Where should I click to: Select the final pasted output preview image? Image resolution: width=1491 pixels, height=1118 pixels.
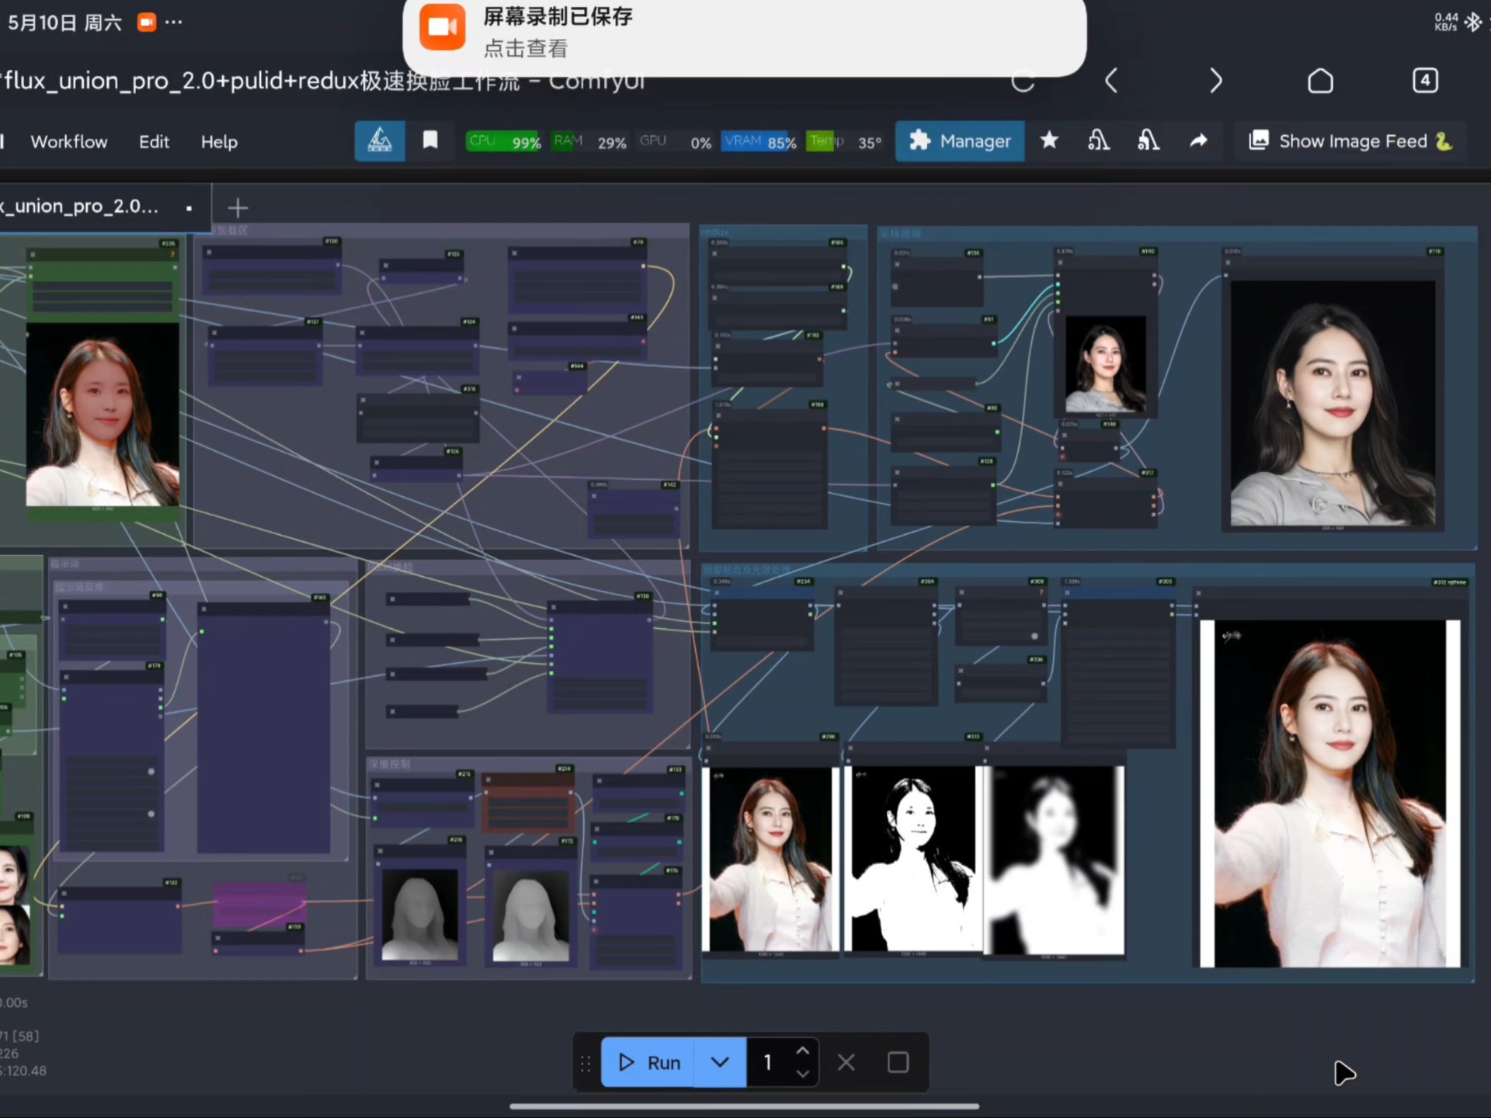[1329, 793]
